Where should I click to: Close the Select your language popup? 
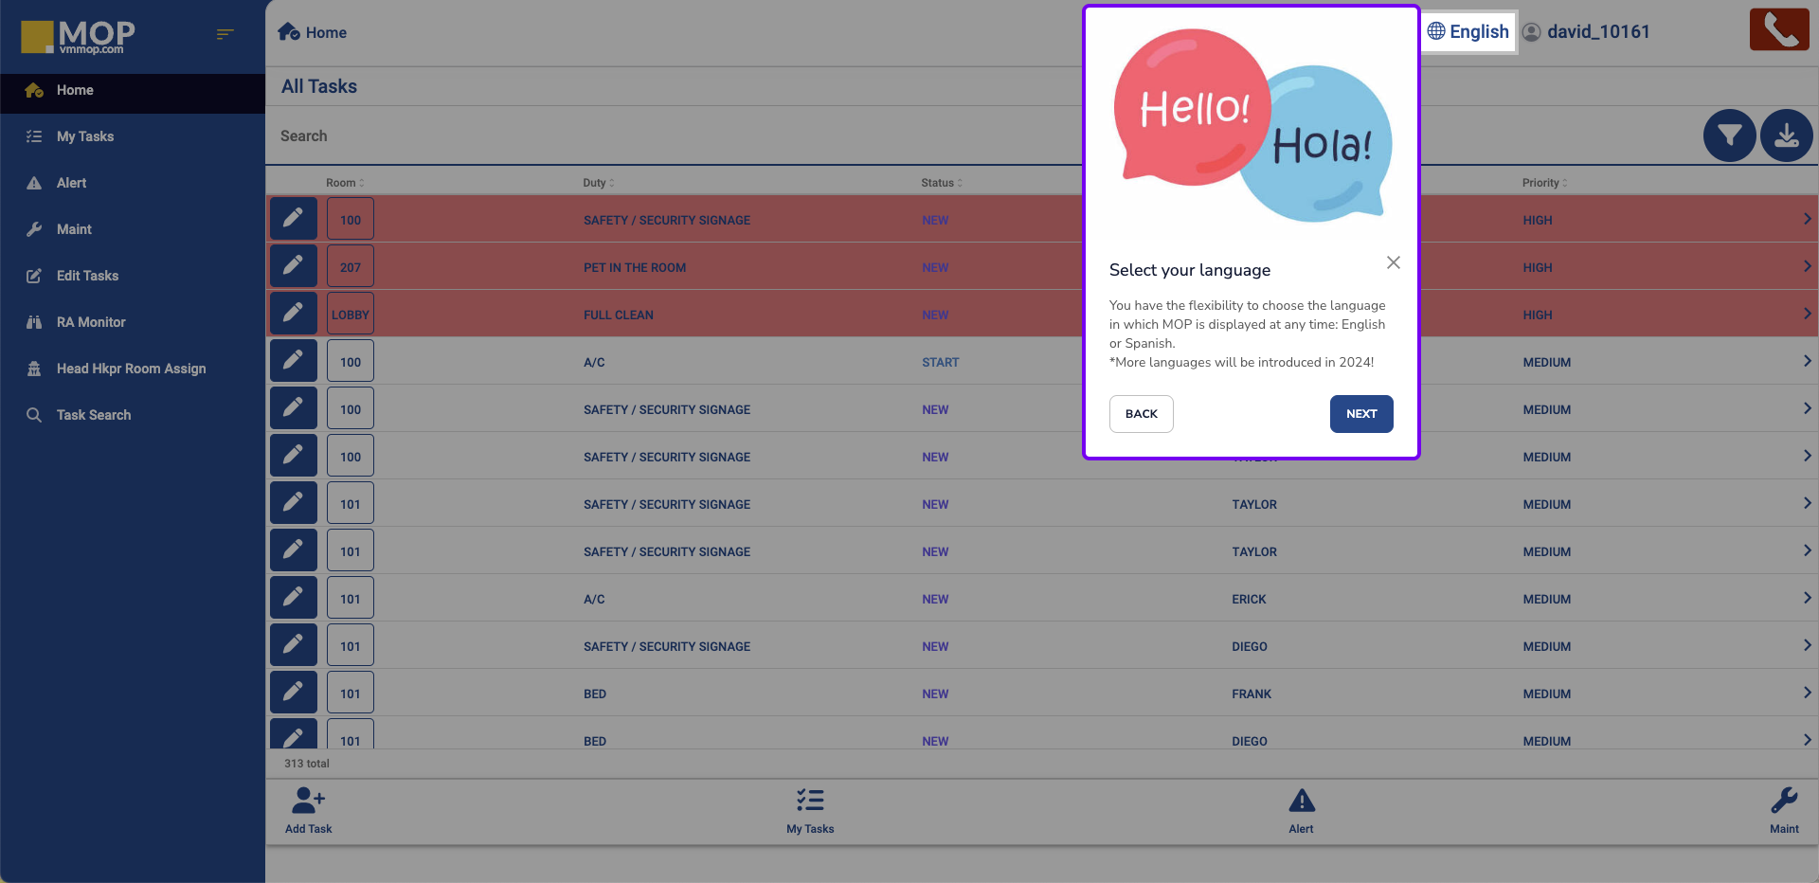point(1393,262)
